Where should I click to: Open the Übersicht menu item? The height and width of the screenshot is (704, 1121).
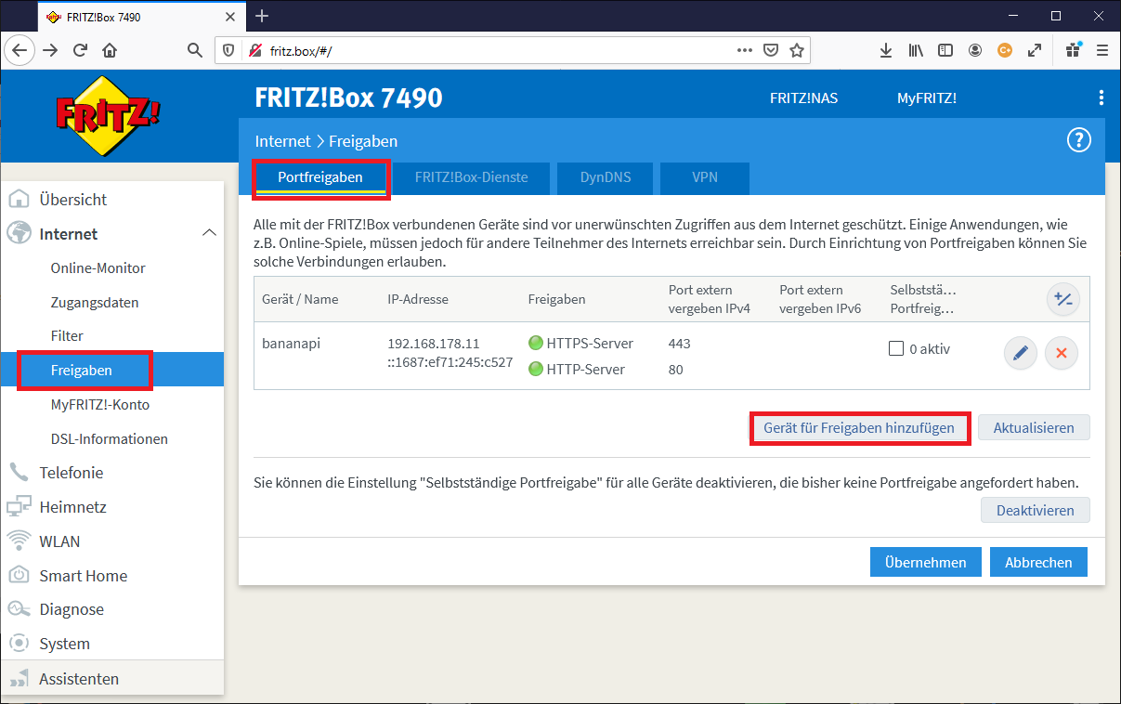(112, 200)
